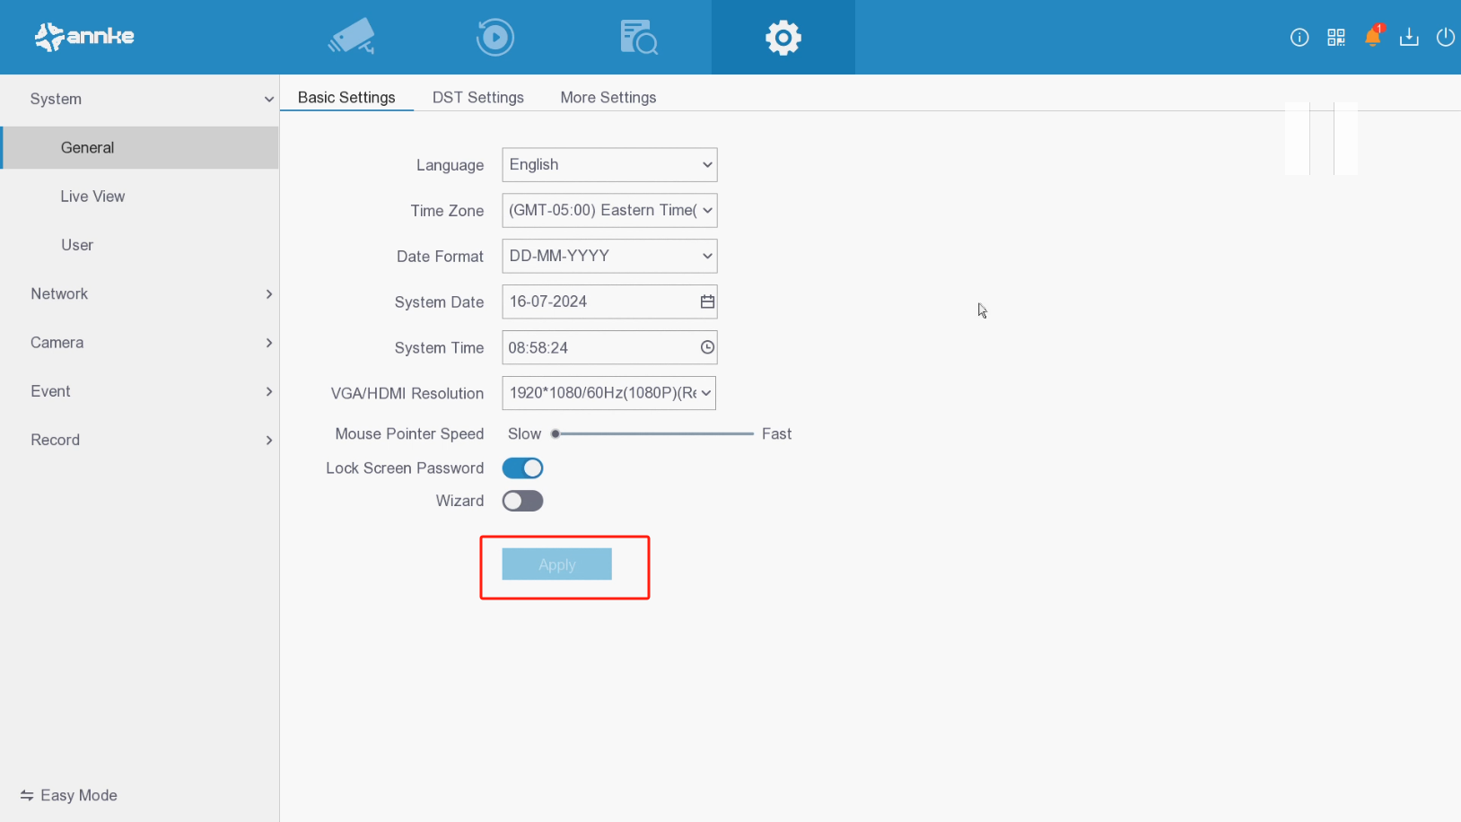Switch to the More Settings tab
Viewport: 1461px width, 822px height.
(608, 97)
